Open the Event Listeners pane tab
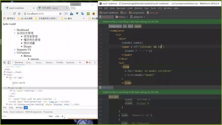 17,112
